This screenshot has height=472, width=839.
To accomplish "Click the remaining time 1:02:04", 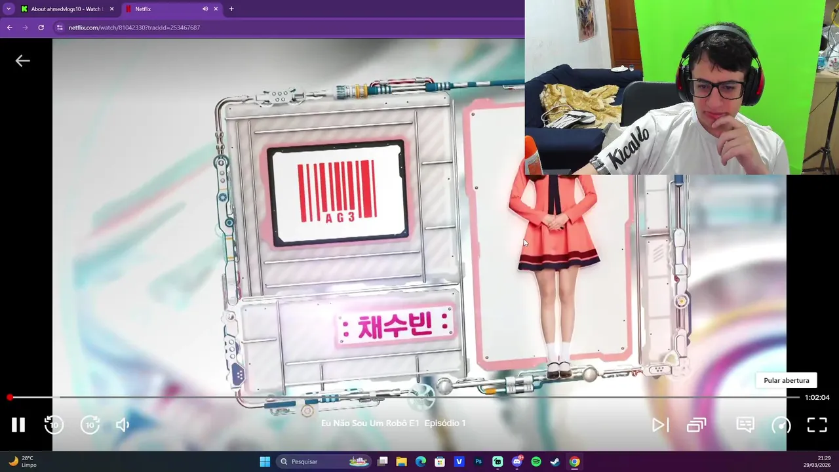I will click(817, 397).
